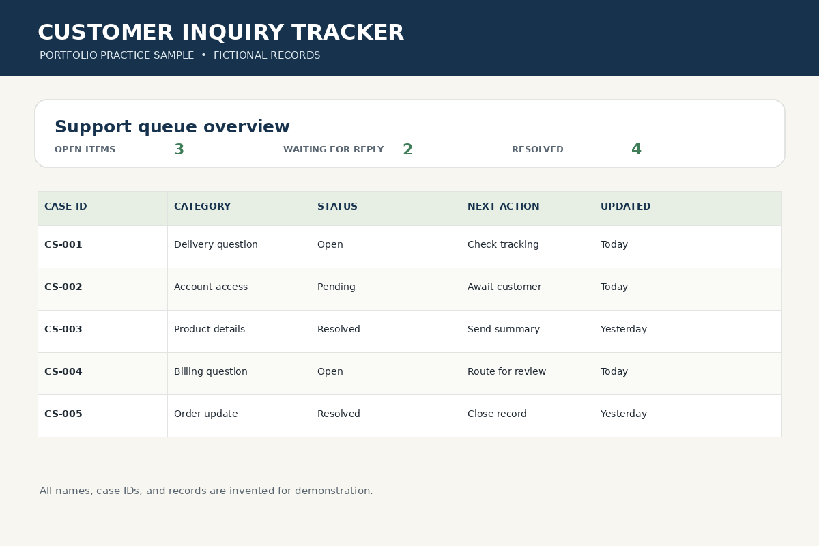Click the Send summary action cell

pos(527,331)
